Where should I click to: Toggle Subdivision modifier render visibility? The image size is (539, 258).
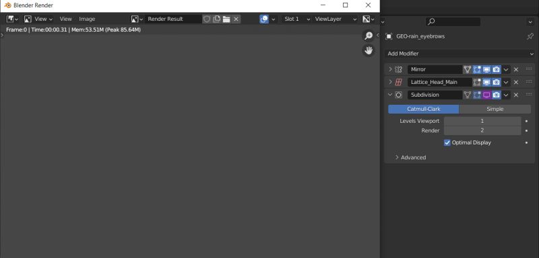pos(496,95)
